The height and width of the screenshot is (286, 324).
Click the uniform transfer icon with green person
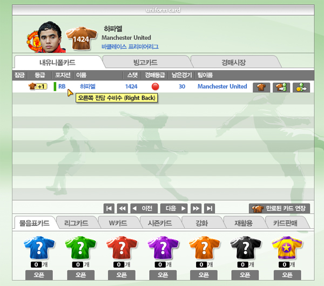281,87
